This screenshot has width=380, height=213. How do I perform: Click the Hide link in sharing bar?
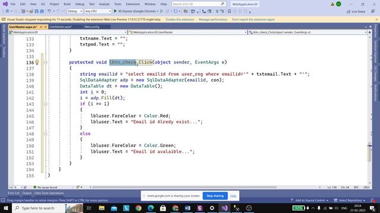pos(233,196)
